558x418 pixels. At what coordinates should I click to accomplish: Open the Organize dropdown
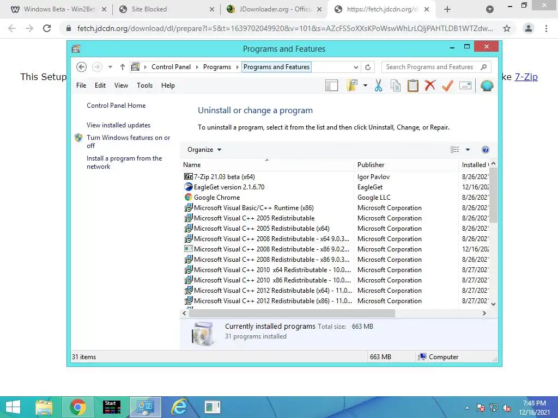click(204, 150)
